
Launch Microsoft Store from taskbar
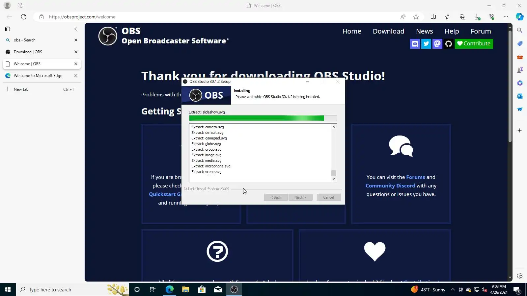pyautogui.click(x=202, y=289)
